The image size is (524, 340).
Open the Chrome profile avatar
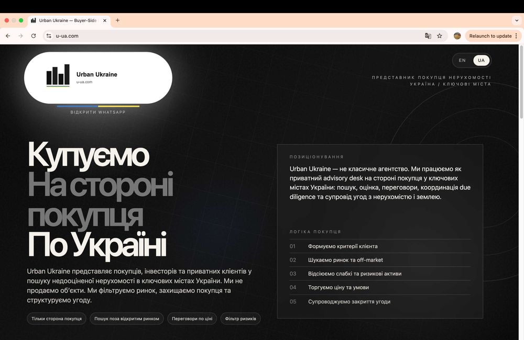[x=457, y=36]
